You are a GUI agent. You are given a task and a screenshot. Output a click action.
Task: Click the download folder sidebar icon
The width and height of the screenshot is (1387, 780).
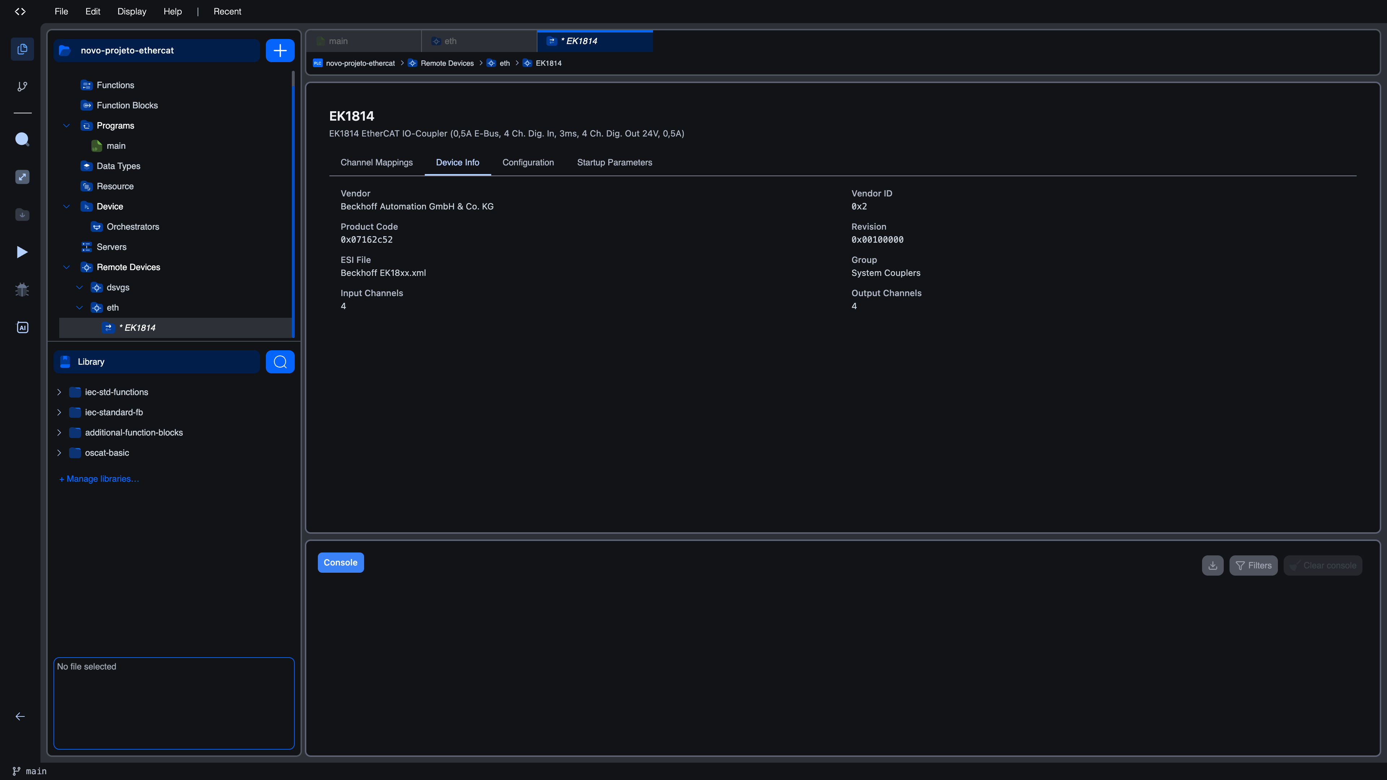pos(22,214)
